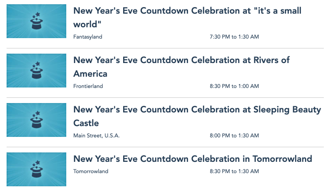Click the magic hat icon beside the Tomorrowland celebration
The width and height of the screenshot is (329, 191).
click(36, 170)
